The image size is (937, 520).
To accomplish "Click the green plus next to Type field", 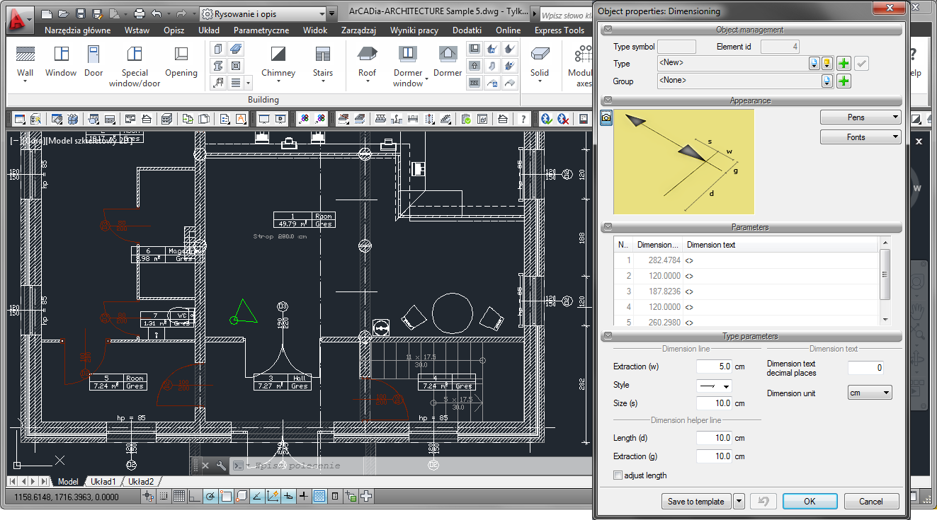I will pos(844,64).
